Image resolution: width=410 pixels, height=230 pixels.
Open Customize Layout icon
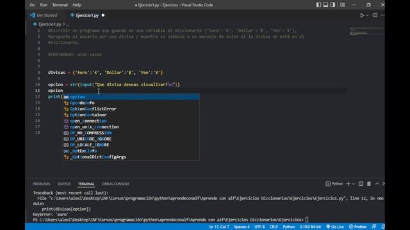coord(343,4)
